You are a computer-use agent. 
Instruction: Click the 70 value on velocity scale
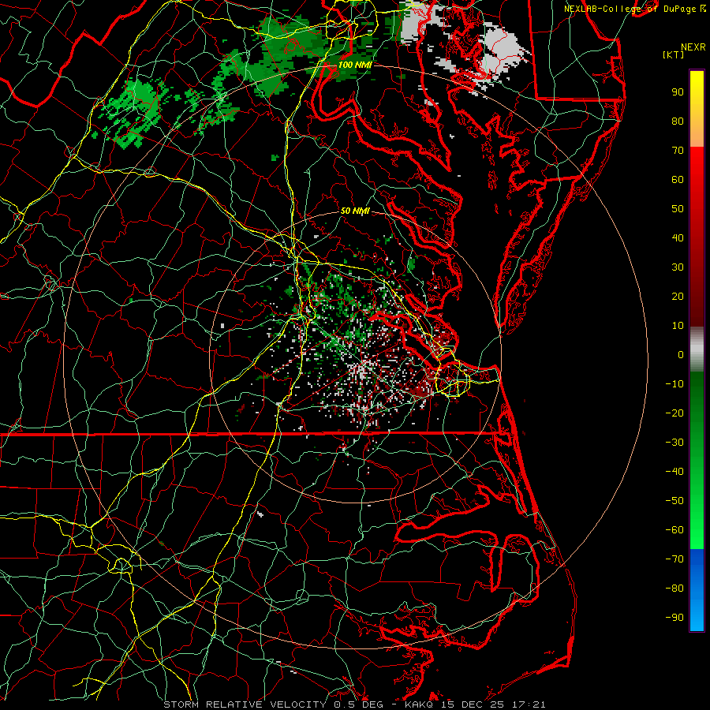tap(678, 151)
